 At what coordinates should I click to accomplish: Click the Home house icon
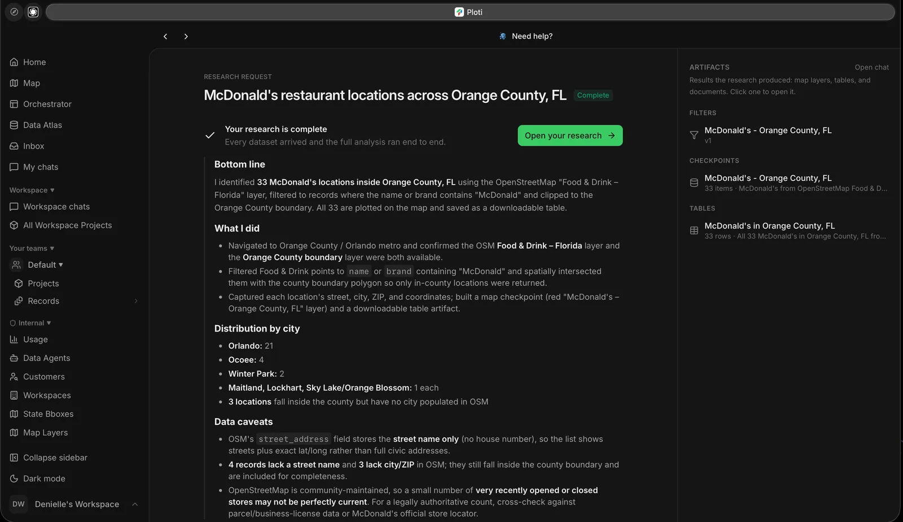[x=14, y=62]
